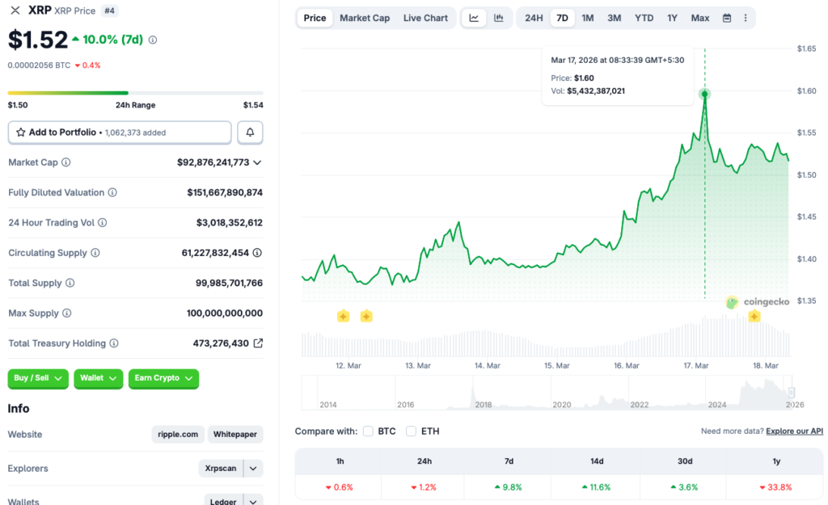Image resolution: width=828 pixels, height=505 pixels.
Task: Click the 24h Range price slider bar
Action: point(135,91)
